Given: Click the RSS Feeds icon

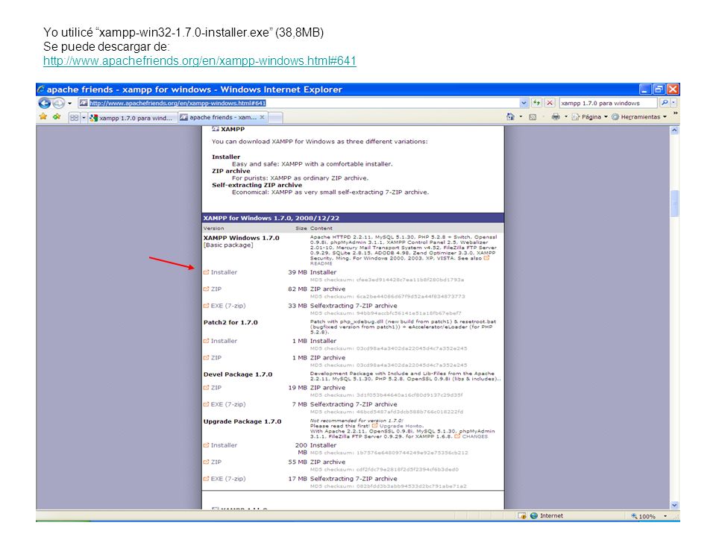Looking at the screenshot, I should 533,117.
